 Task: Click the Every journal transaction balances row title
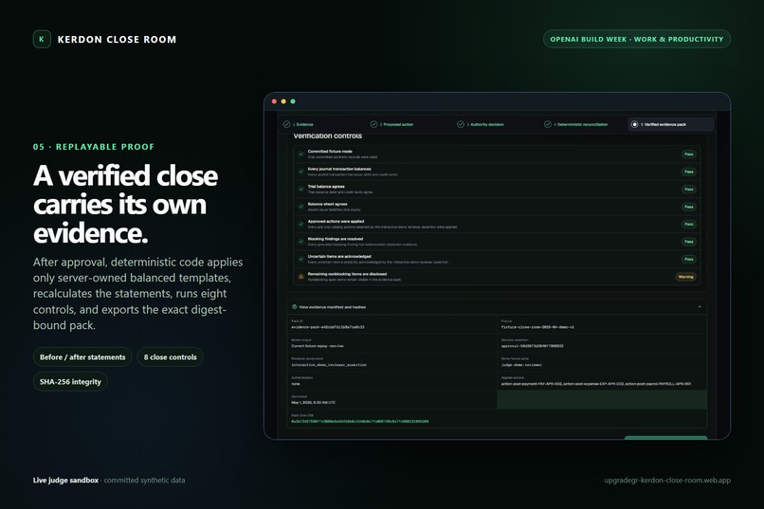click(x=339, y=169)
